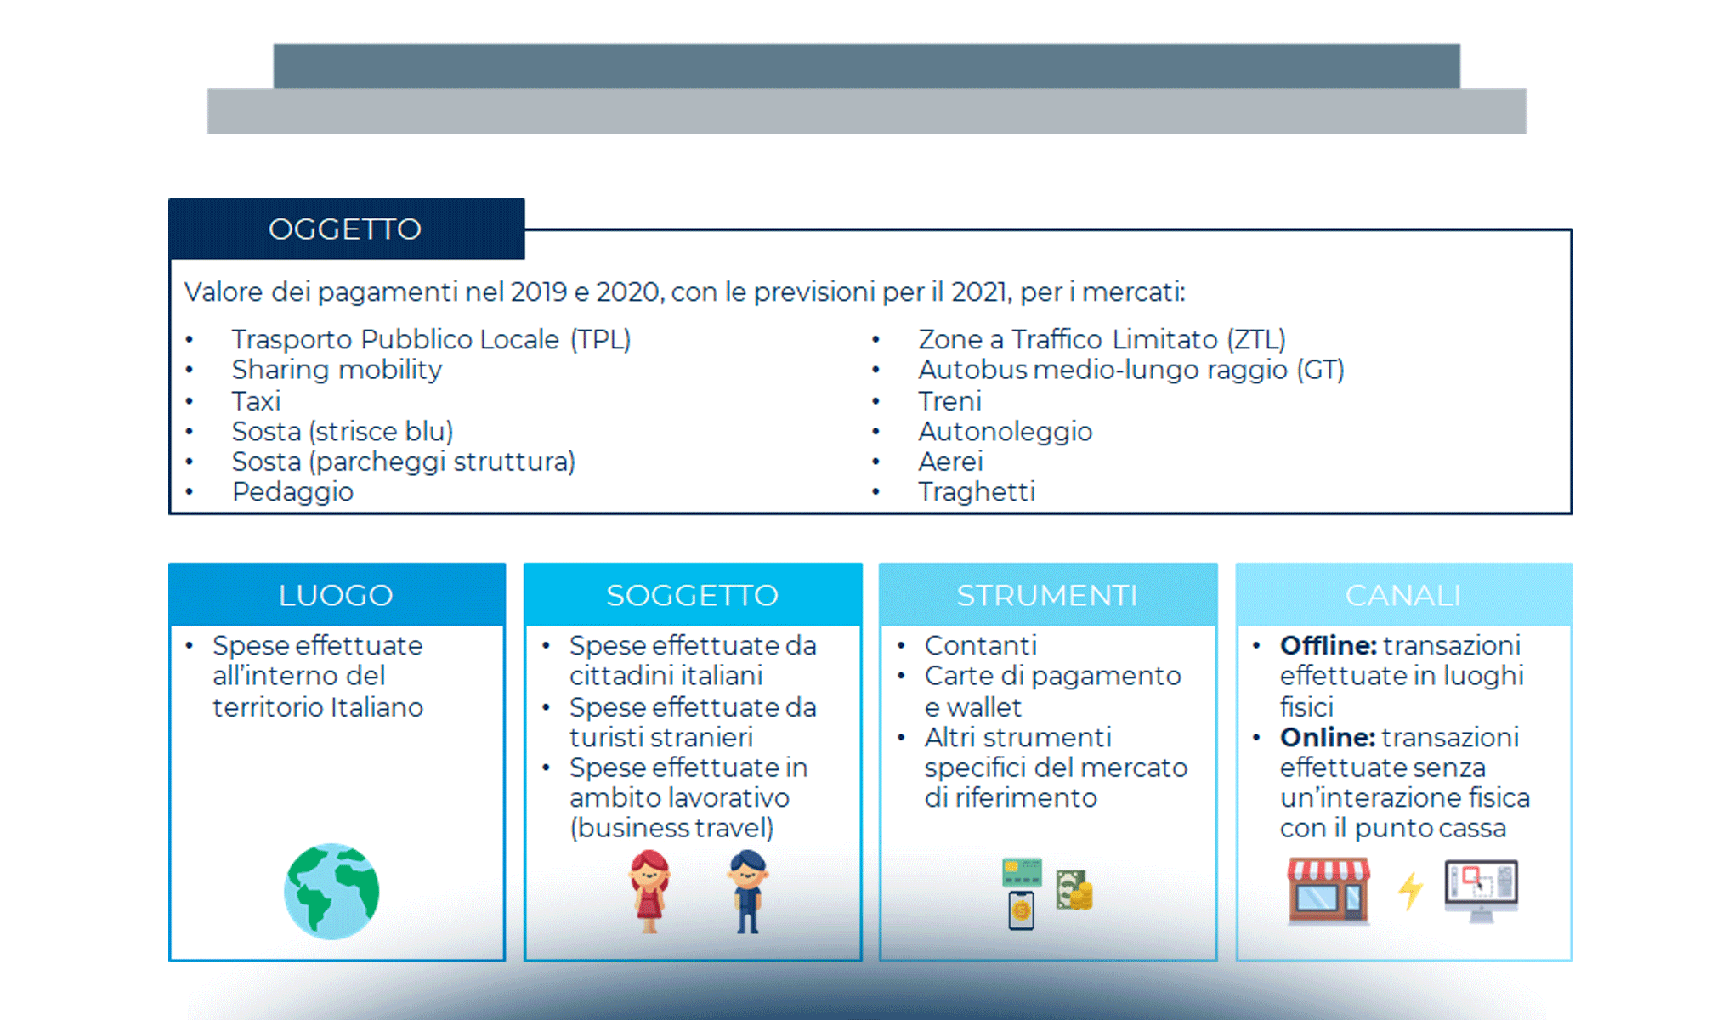Select the STRUMENTI panel header
This screenshot has width=1734, height=1020.
[x=1047, y=595]
